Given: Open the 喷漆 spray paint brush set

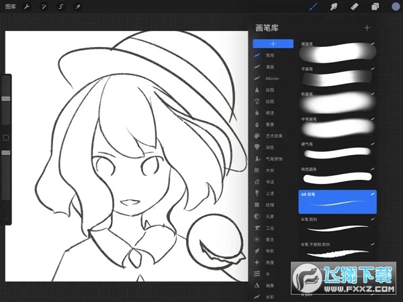Looking at the screenshot, I should tap(270, 113).
